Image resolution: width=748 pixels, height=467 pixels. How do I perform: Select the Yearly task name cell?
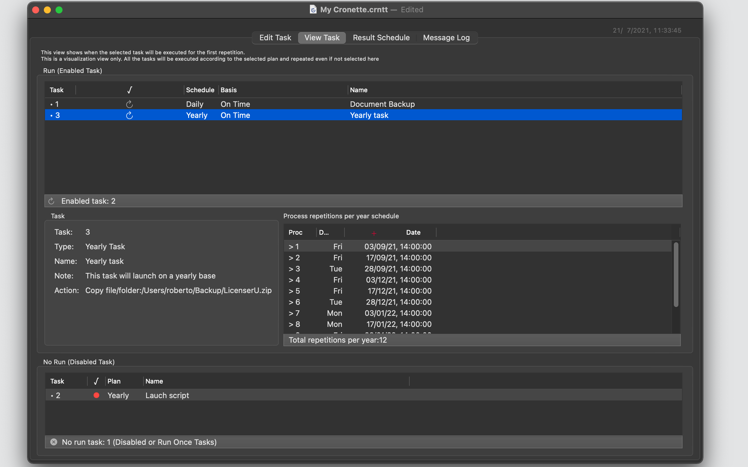[369, 115]
